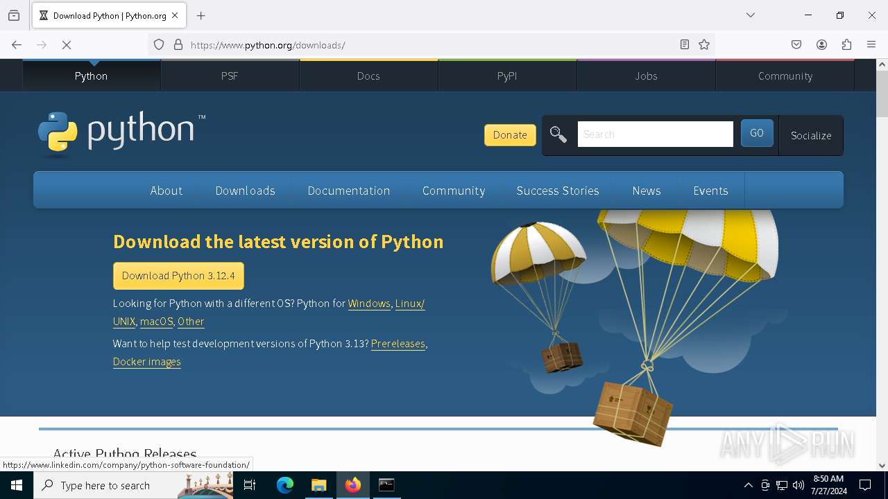Click the scrollbar up arrow
This screenshot has height=499, width=888.
point(882,64)
